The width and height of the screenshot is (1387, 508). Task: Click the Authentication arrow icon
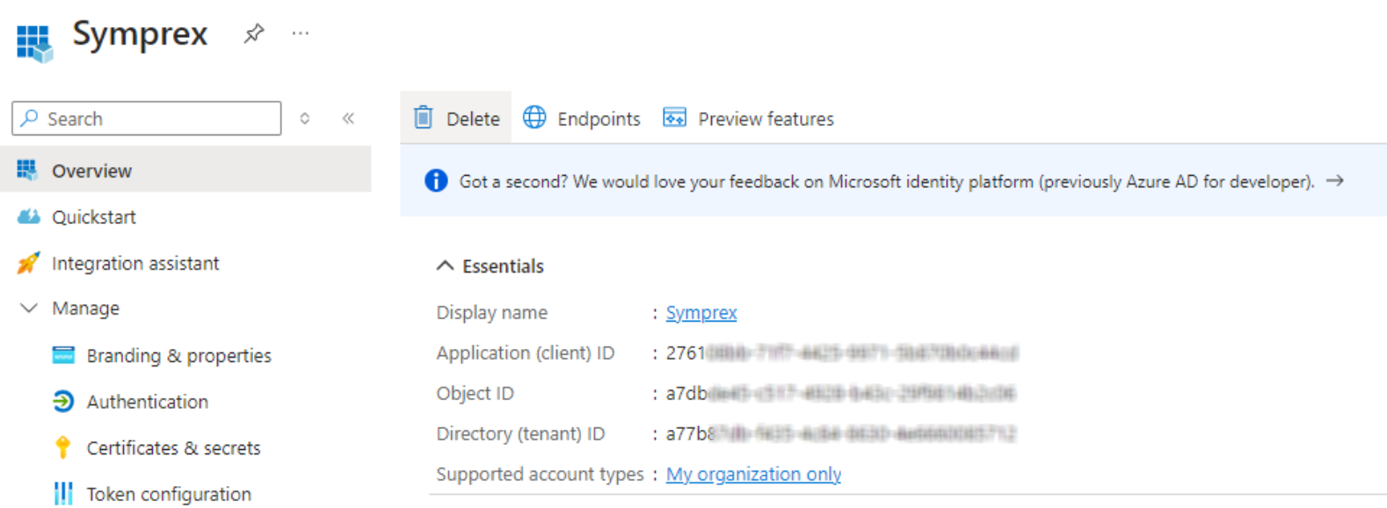coord(63,402)
